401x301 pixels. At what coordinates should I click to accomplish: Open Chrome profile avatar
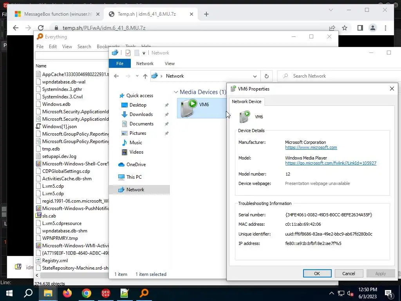point(373,28)
